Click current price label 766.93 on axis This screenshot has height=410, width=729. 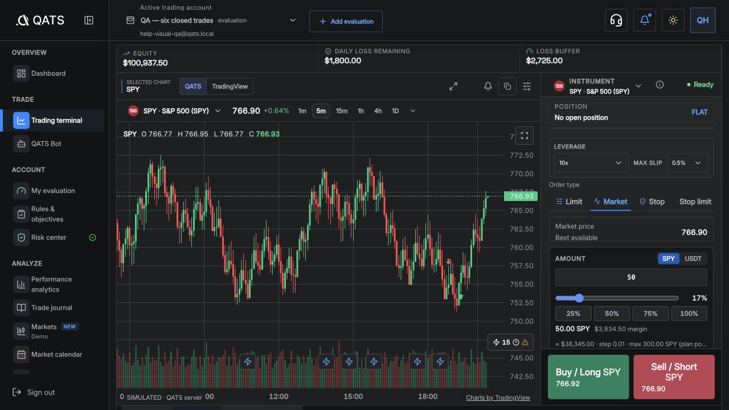pos(521,196)
